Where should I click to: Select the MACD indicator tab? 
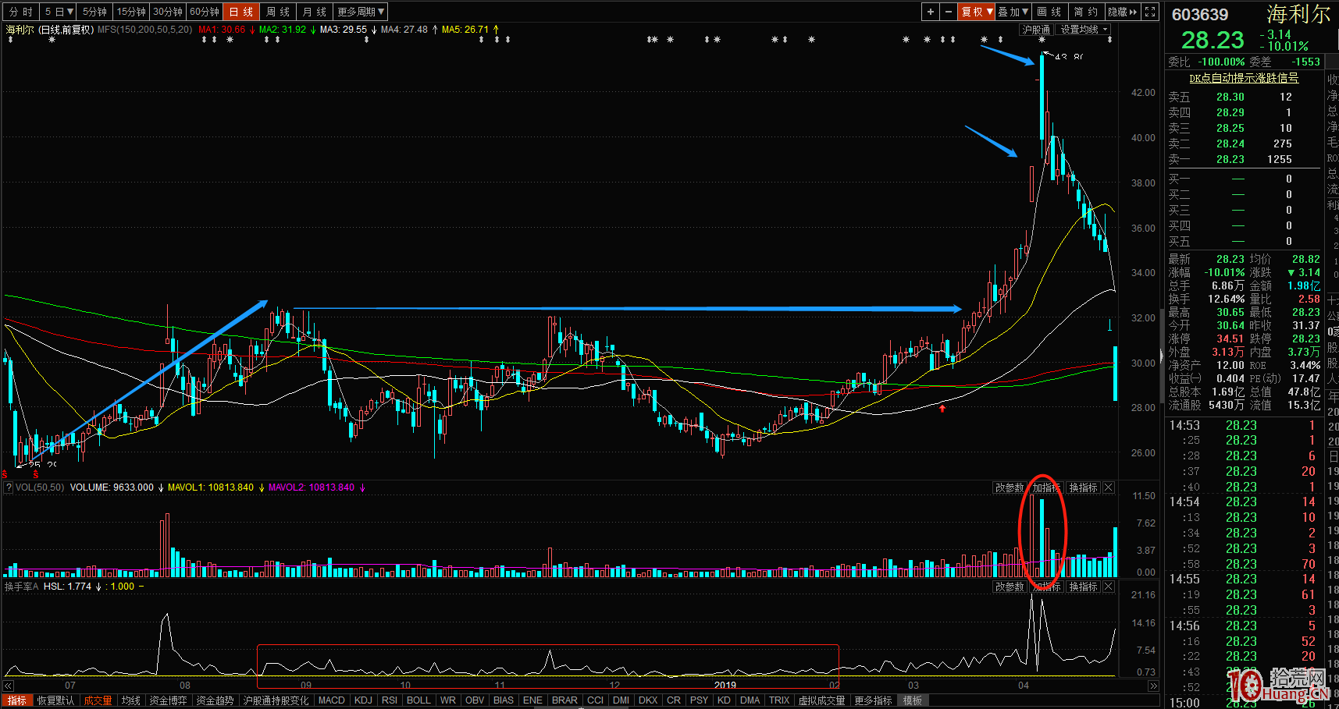pyautogui.click(x=331, y=700)
